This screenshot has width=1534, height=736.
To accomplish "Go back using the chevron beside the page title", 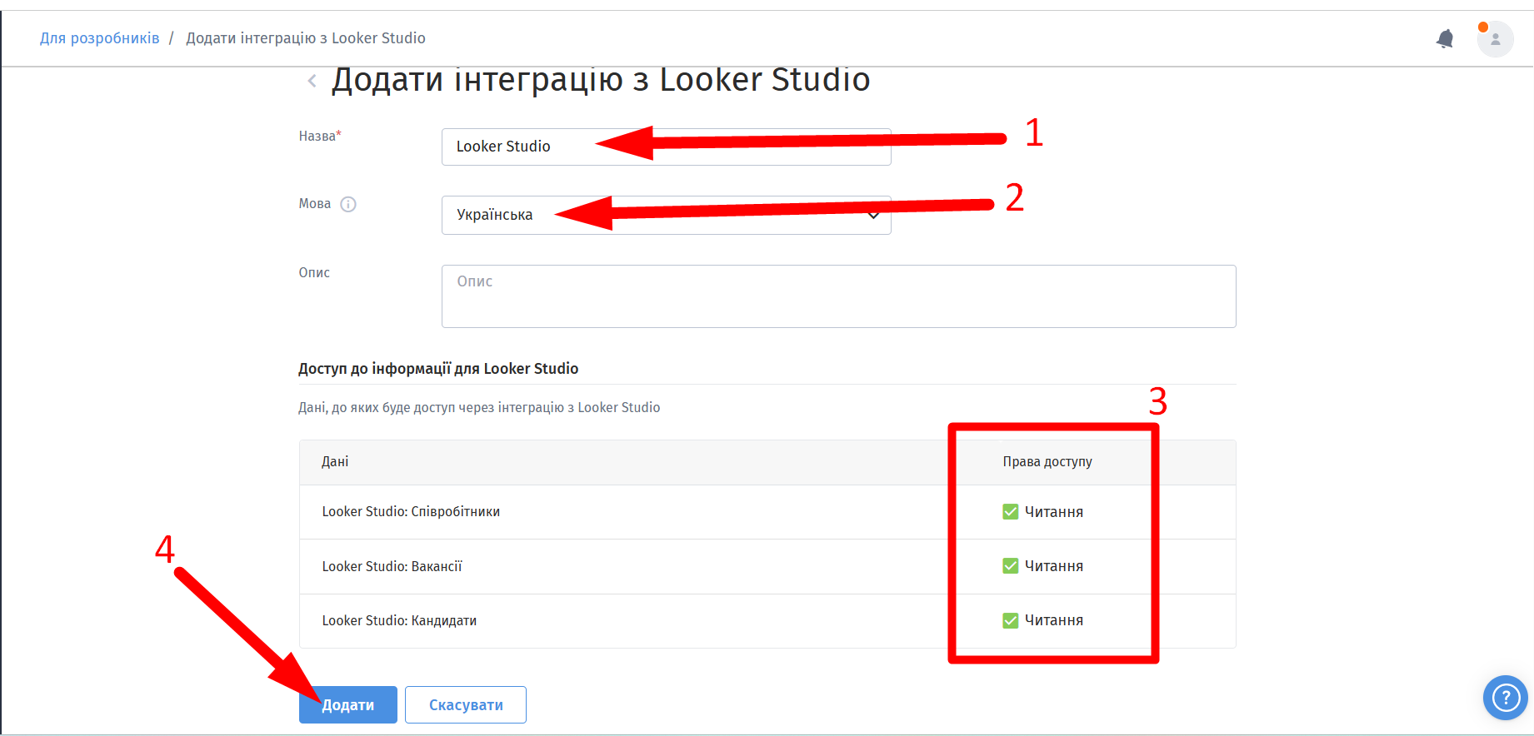I will coord(312,81).
